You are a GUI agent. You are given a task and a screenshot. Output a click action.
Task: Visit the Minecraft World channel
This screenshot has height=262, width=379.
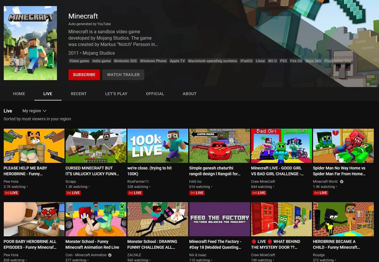pos(325,181)
